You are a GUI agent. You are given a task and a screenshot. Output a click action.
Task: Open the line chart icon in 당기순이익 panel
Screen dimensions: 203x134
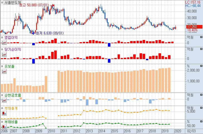4,55
